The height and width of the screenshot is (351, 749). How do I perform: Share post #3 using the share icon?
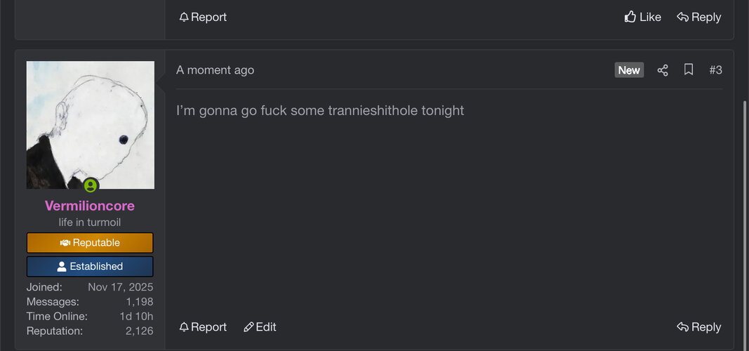[663, 70]
